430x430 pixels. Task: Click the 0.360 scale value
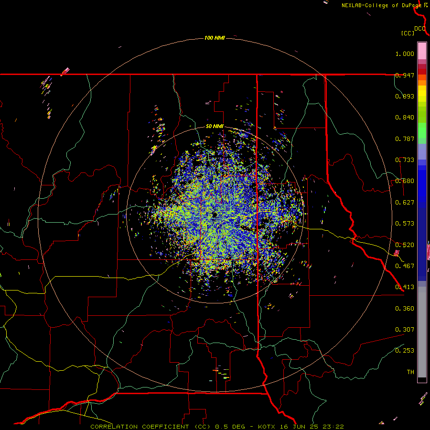pos(405,309)
